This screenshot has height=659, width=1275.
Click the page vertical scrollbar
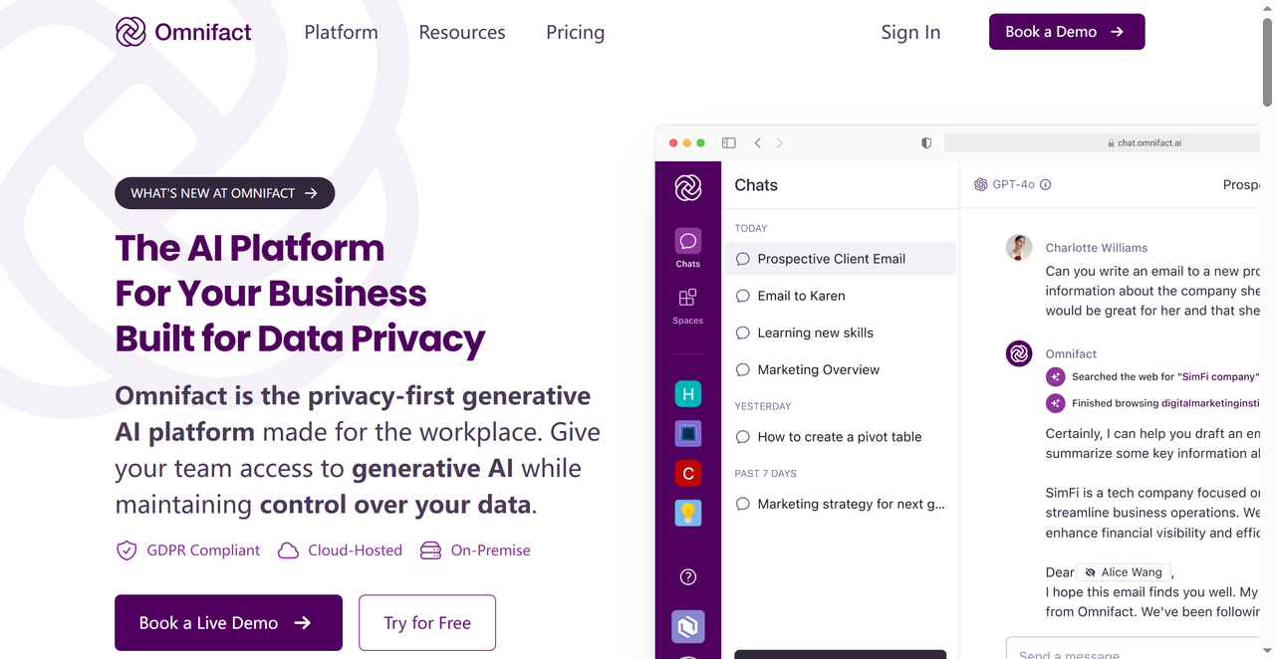(1267, 60)
